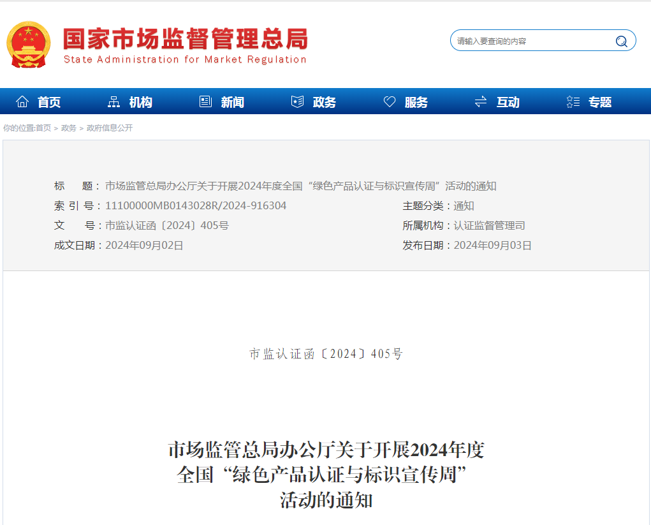Click the State Administration for Market Regulation text
651x525 pixels.
(185, 59)
